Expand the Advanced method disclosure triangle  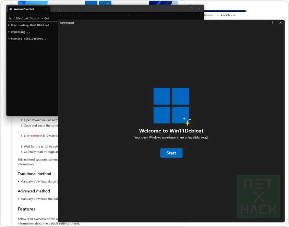18,199
